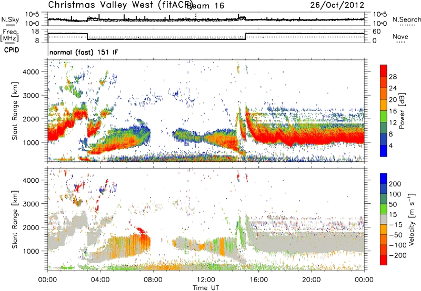The height and width of the screenshot is (291, 421).
Task: Click the light green segment of Power colorbar
Action: 384,117
